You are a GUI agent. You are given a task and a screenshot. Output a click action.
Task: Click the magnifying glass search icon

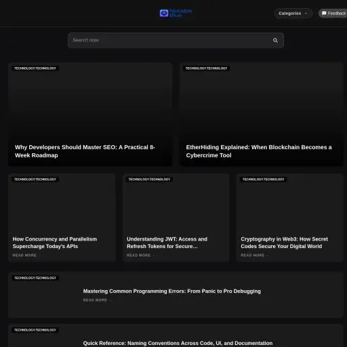pyautogui.click(x=275, y=41)
